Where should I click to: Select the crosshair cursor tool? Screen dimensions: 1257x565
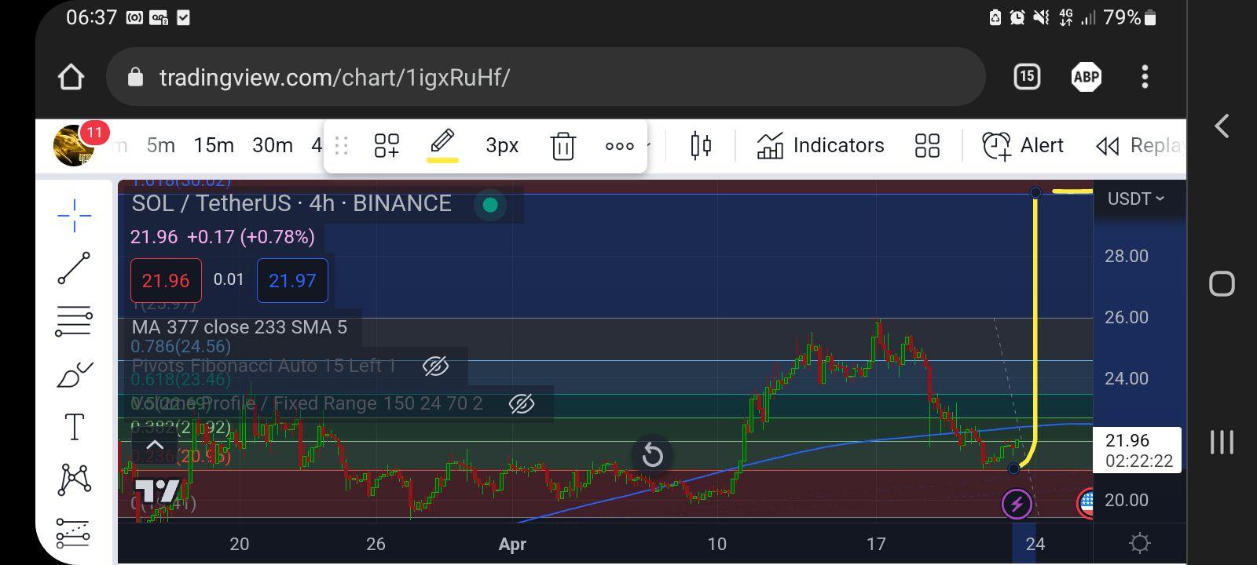pyautogui.click(x=74, y=216)
